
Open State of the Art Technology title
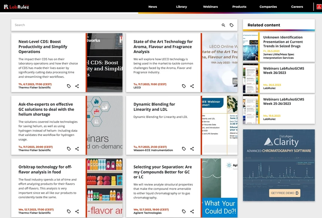(x=163, y=47)
